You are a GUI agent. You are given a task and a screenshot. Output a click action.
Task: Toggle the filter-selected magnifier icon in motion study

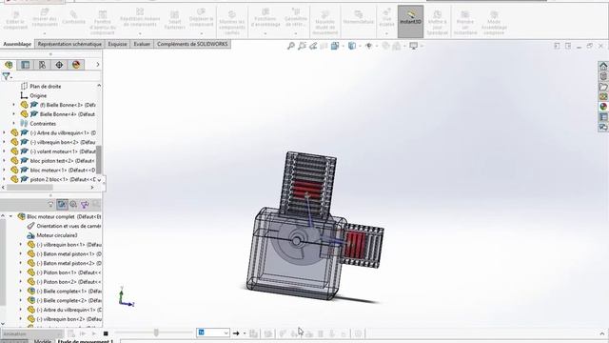click(x=73, y=204)
